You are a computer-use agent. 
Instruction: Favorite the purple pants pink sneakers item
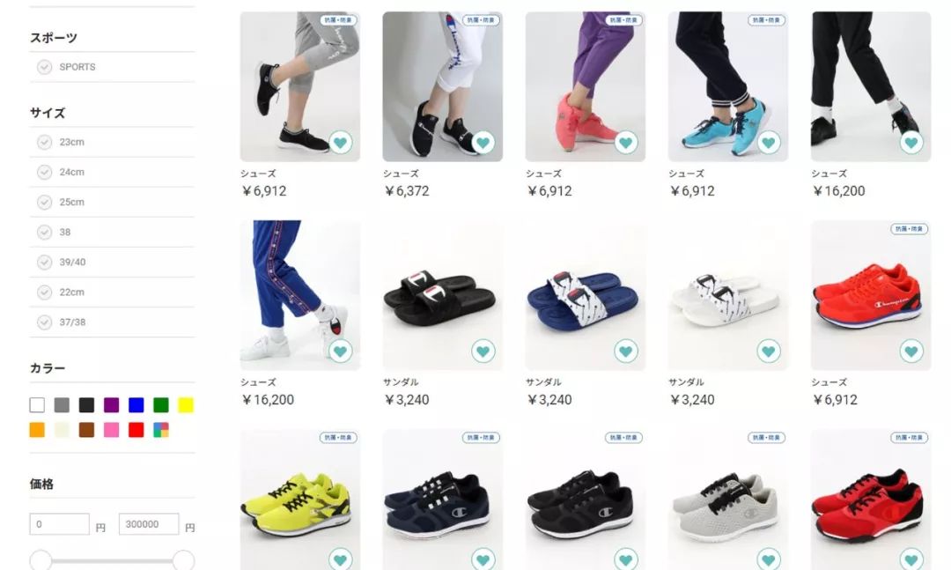pyautogui.click(x=625, y=143)
